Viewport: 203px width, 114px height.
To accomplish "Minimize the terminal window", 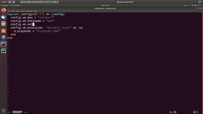I will (x=197, y=8).
